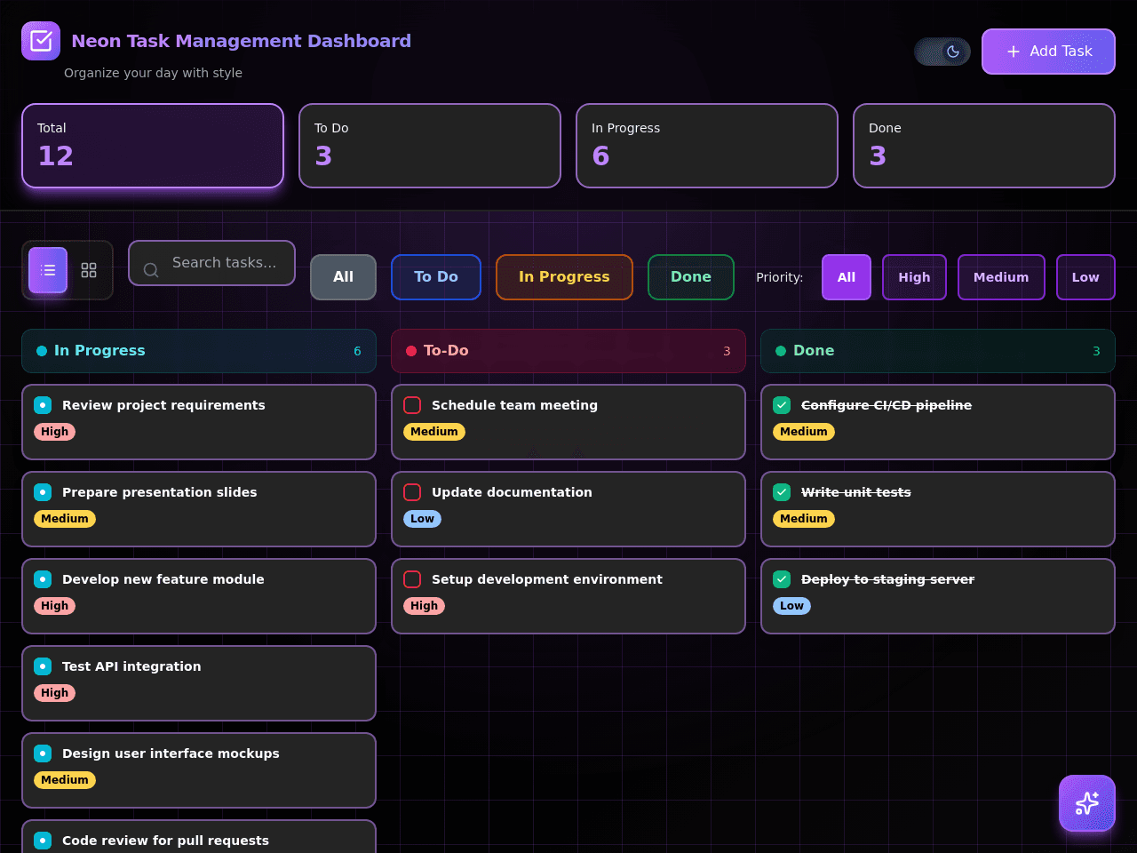The image size is (1137, 853).
Task: Open the Schedule team meeting task title
Action: pos(514,405)
